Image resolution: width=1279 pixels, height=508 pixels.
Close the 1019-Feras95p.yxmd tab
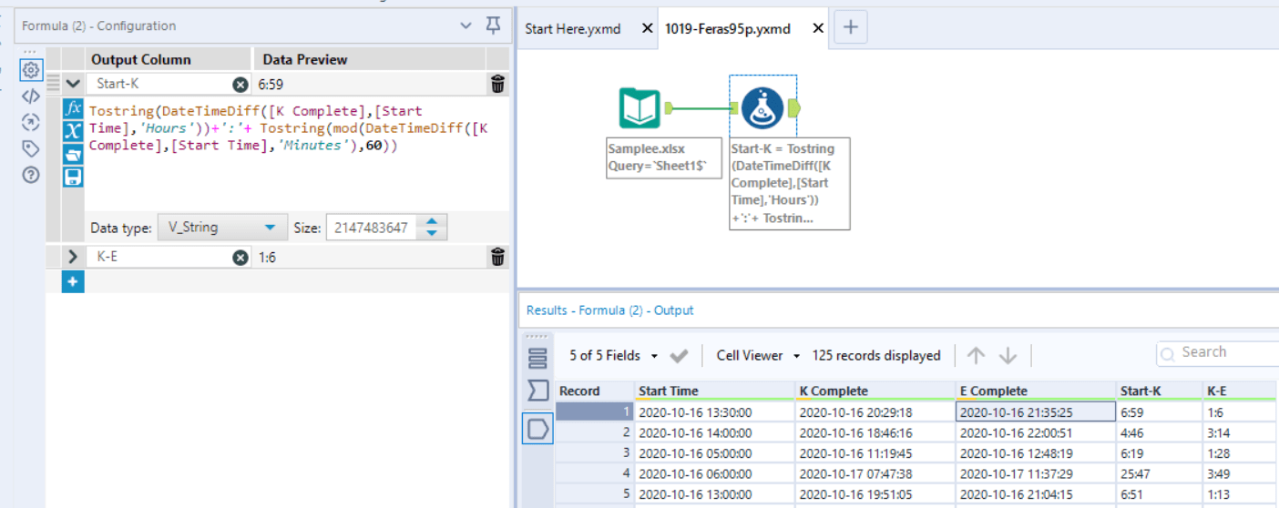(818, 28)
